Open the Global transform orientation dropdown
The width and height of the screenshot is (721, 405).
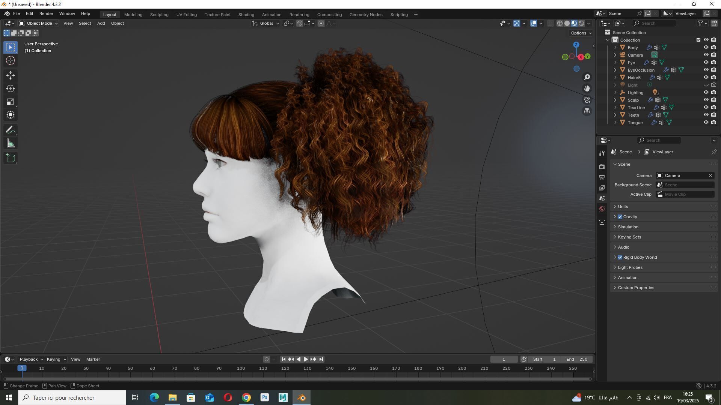(x=265, y=23)
